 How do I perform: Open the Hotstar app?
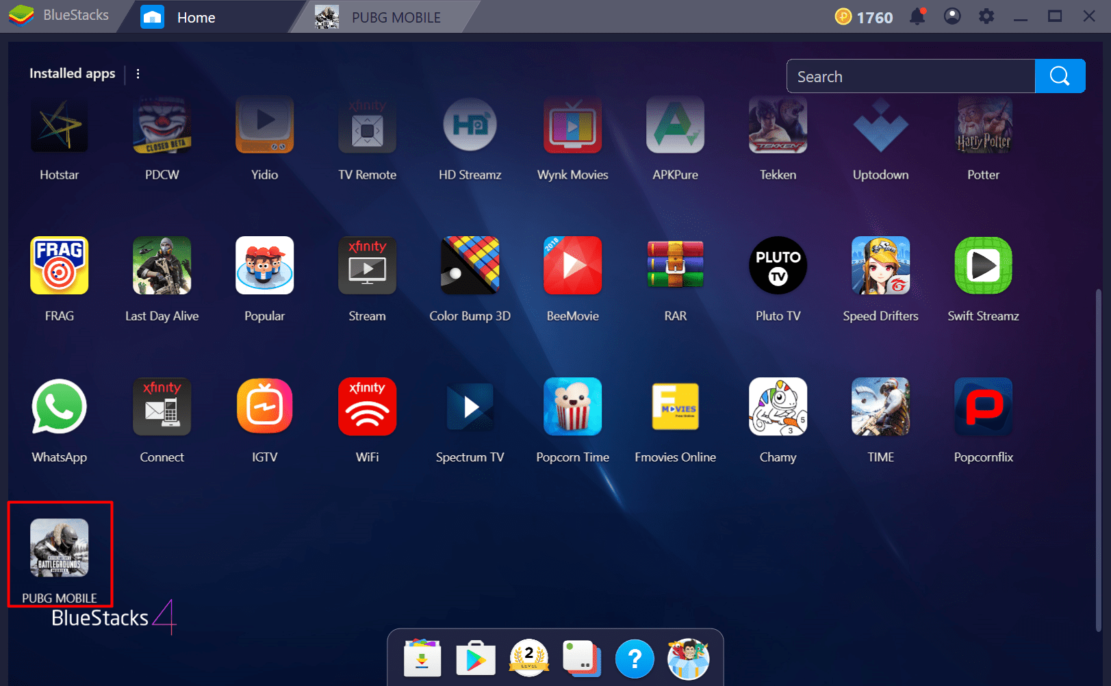pos(60,125)
